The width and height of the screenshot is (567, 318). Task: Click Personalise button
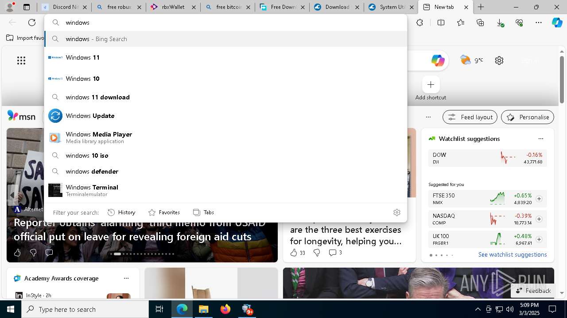tap(528, 117)
